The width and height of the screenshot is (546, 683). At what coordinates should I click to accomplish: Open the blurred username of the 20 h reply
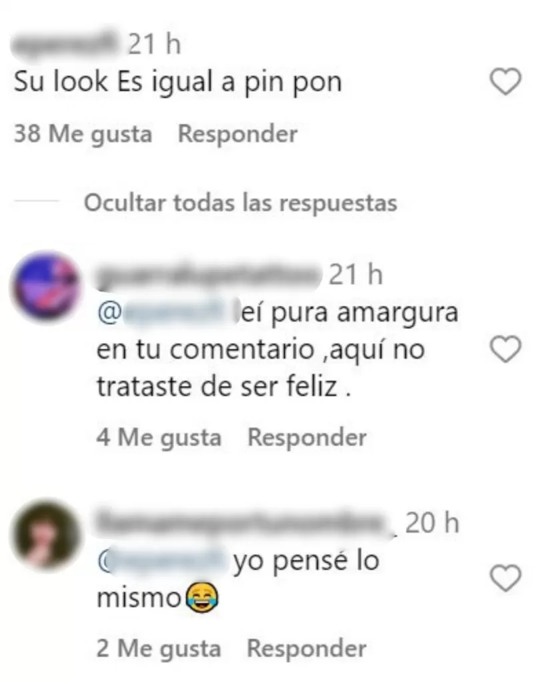pos(245,522)
